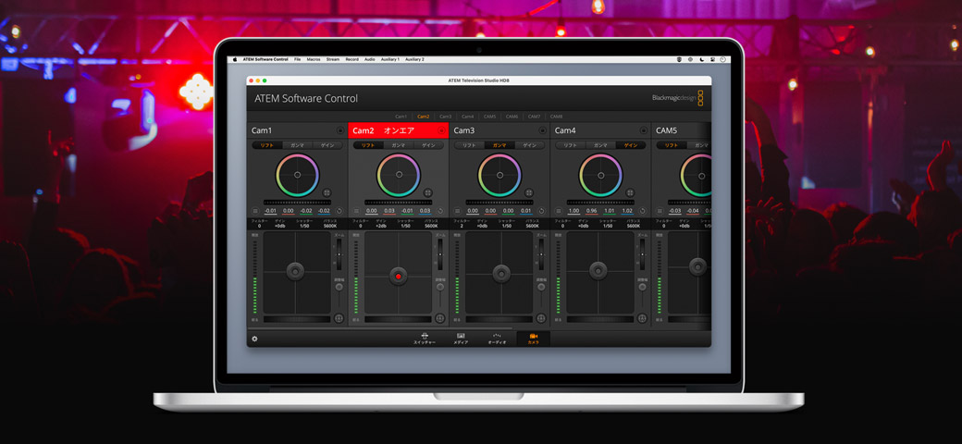Open the Apple menu
The width and height of the screenshot is (962, 444).
pyautogui.click(x=234, y=59)
